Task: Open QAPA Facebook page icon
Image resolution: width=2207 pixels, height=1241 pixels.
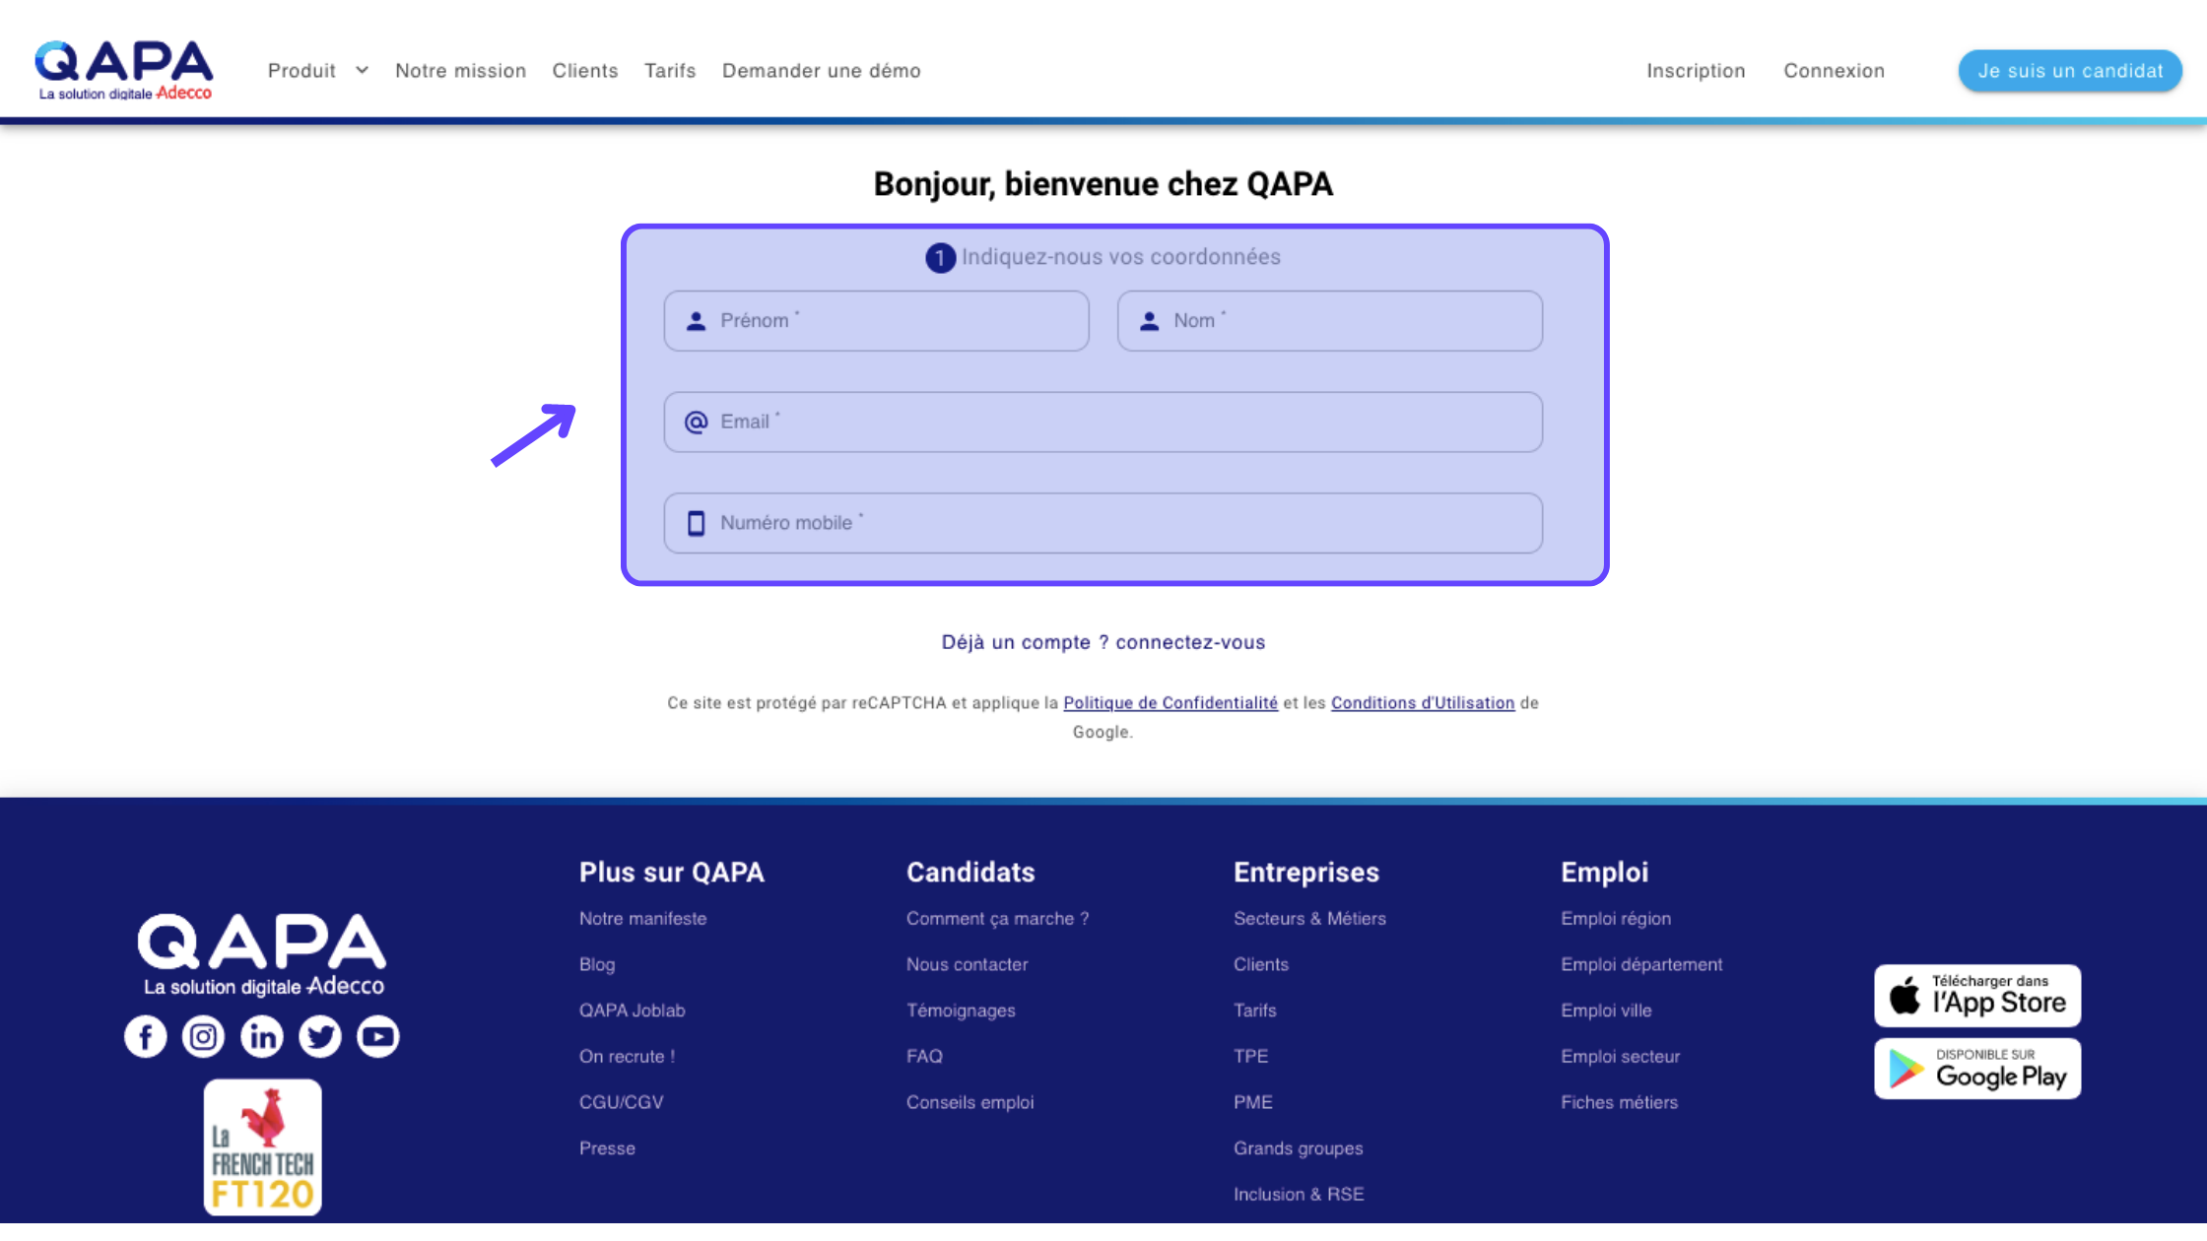Action: (146, 1037)
